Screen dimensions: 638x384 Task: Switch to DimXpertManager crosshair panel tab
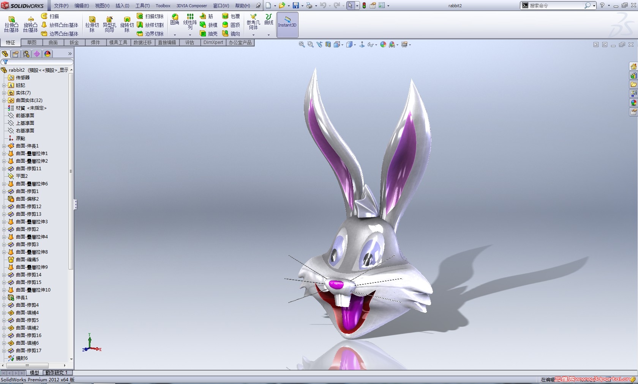tap(37, 54)
